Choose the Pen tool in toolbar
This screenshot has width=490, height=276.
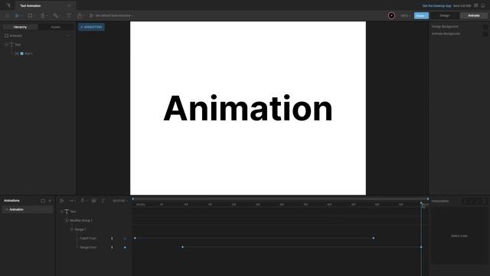pos(43,15)
